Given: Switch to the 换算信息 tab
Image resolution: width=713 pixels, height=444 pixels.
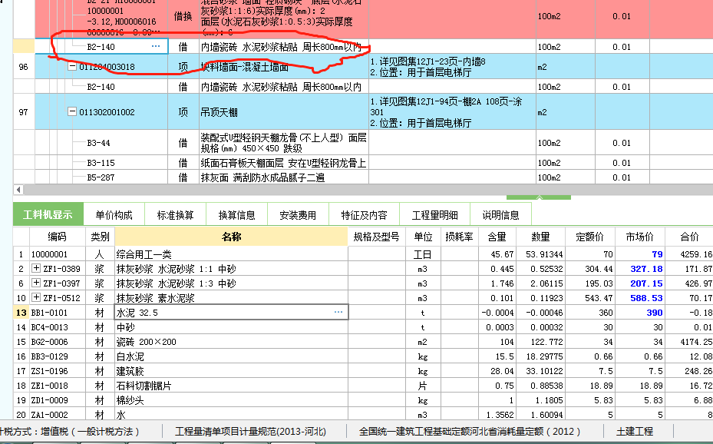Looking at the screenshot, I should tap(236, 215).
